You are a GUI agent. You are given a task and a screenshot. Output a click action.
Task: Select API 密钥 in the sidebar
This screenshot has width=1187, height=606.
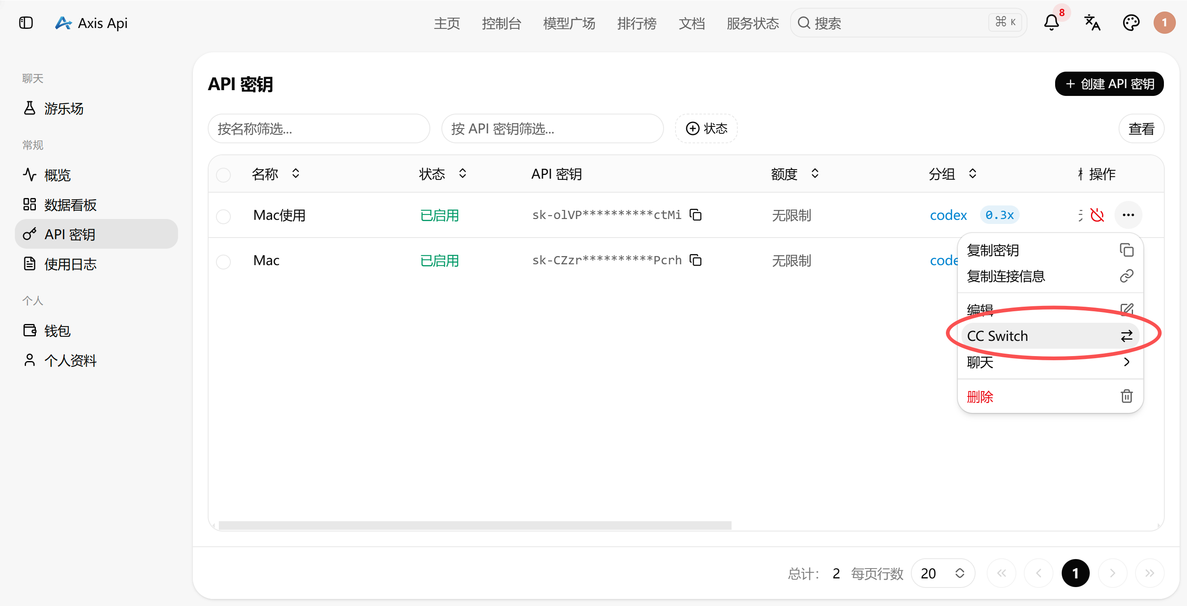click(x=96, y=234)
